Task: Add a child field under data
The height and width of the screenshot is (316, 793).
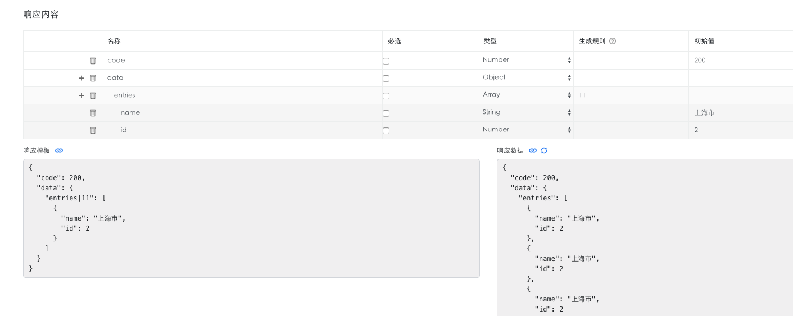Action: point(81,78)
